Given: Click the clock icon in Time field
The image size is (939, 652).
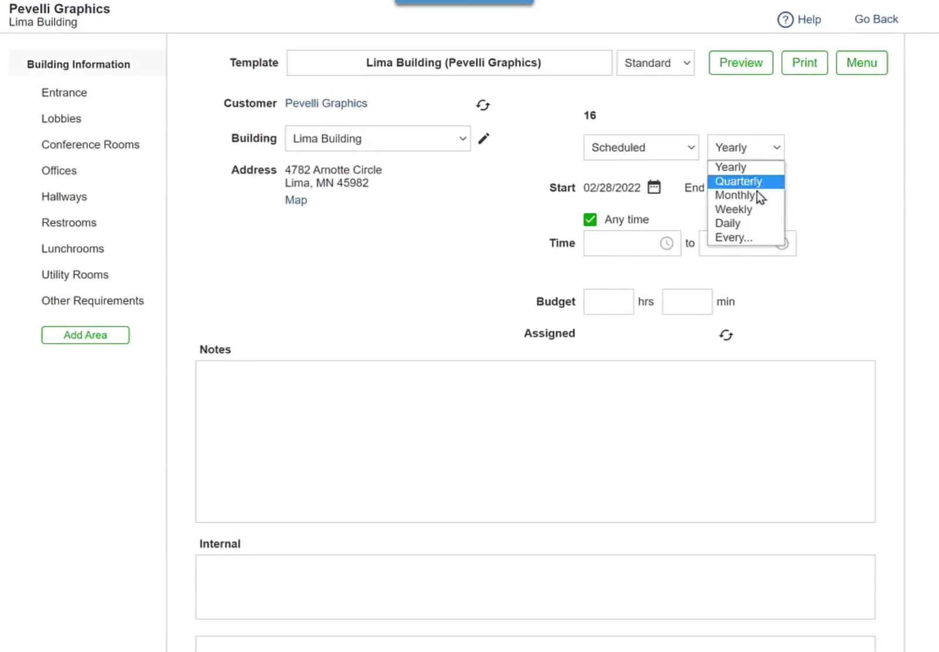Looking at the screenshot, I should (667, 243).
